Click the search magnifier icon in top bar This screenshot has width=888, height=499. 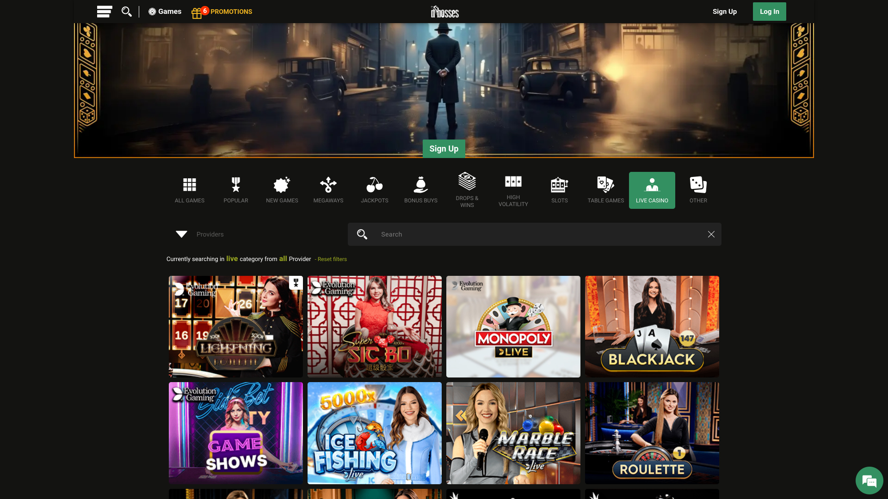pyautogui.click(x=127, y=12)
